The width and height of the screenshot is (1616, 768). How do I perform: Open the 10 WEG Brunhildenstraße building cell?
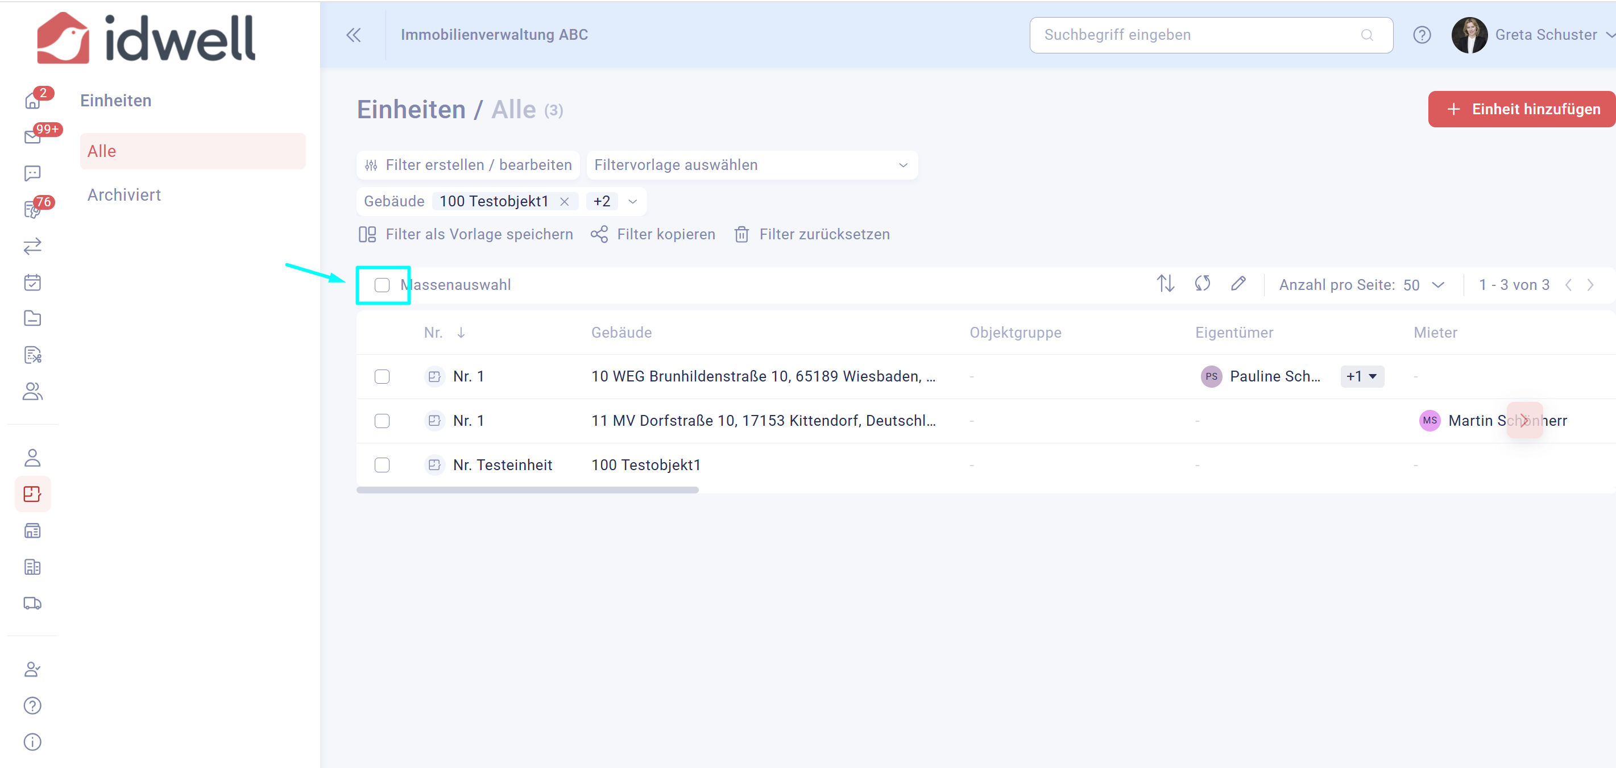(x=764, y=377)
